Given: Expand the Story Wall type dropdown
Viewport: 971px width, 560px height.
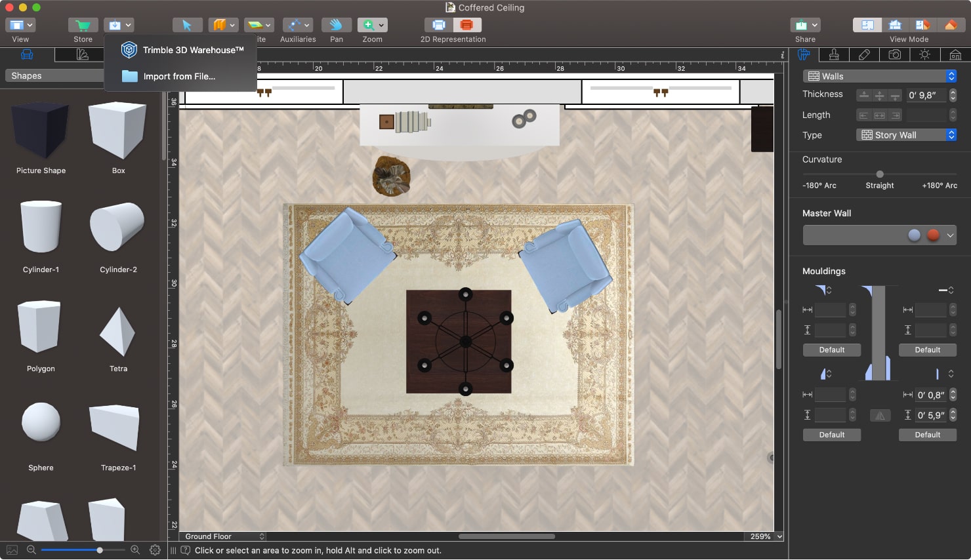Looking at the screenshot, I should tap(951, 134).
